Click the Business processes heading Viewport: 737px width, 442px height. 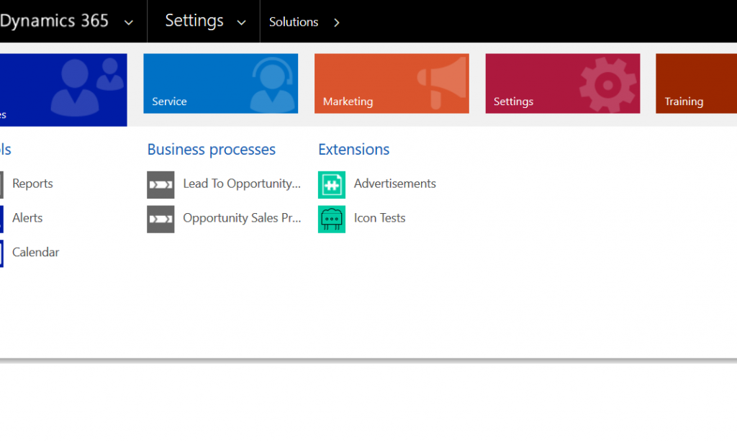(211, 150)
